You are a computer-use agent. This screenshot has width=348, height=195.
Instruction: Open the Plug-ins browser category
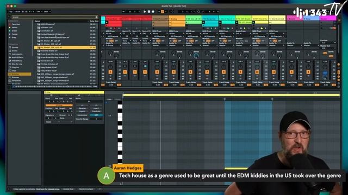click(15, 67)
